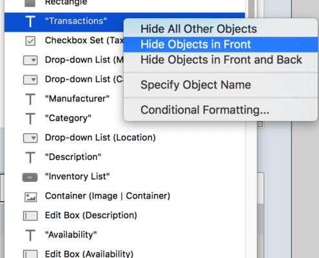Select the "Inventory List" object row

pyautogui.click(x=124, y=177)
